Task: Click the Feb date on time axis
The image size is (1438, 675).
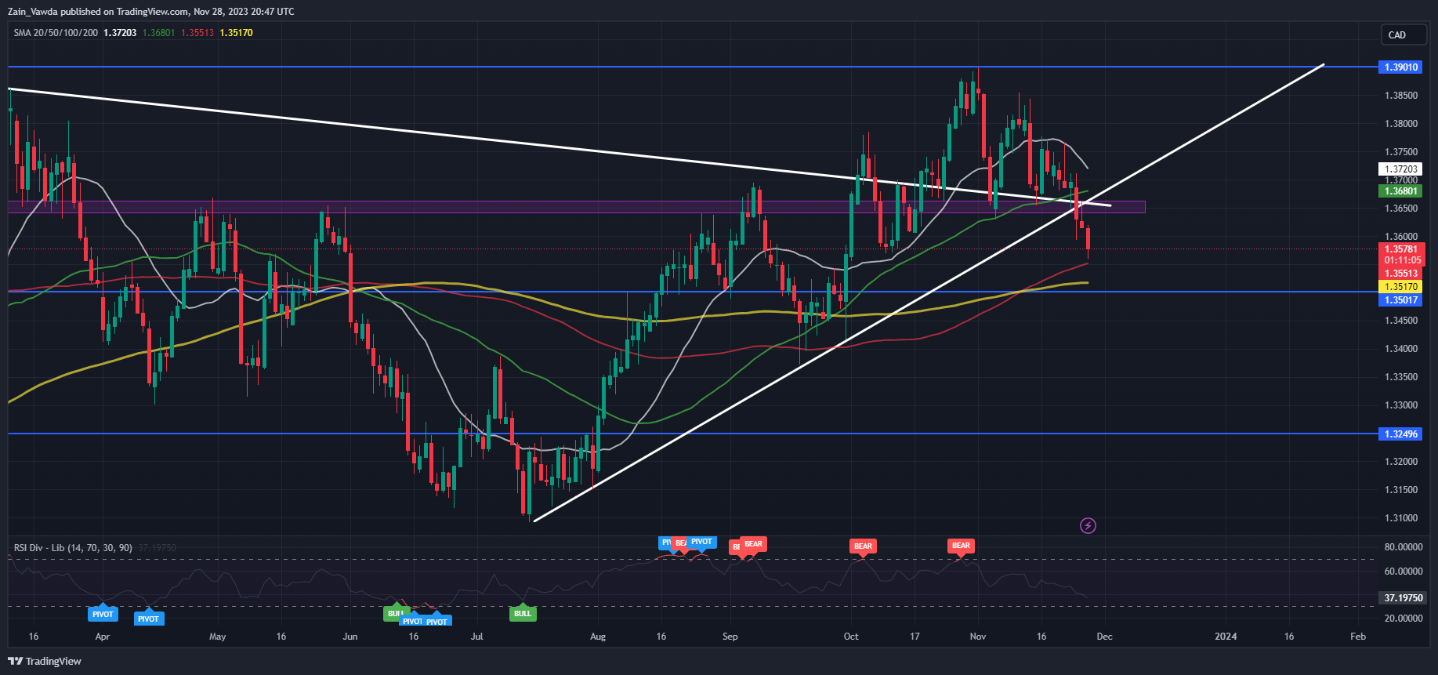Action: 1358,637
